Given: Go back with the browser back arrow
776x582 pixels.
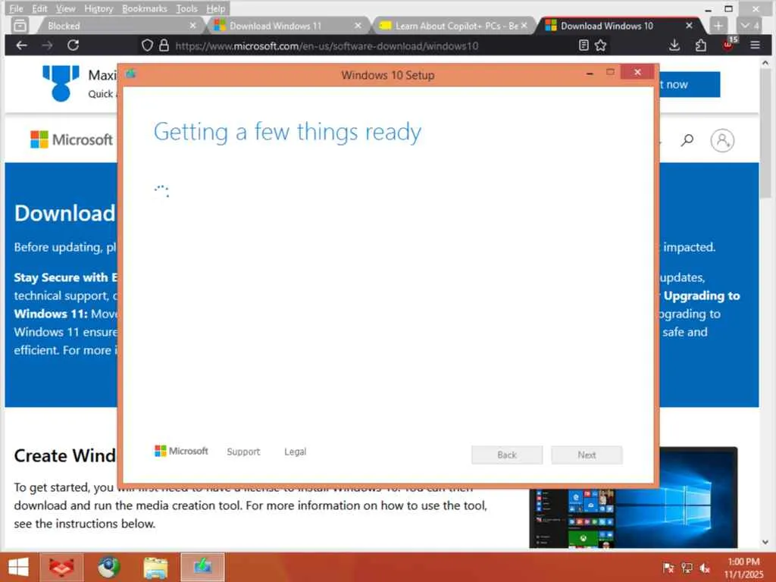Looking at the screenshot, I should 21,45.
